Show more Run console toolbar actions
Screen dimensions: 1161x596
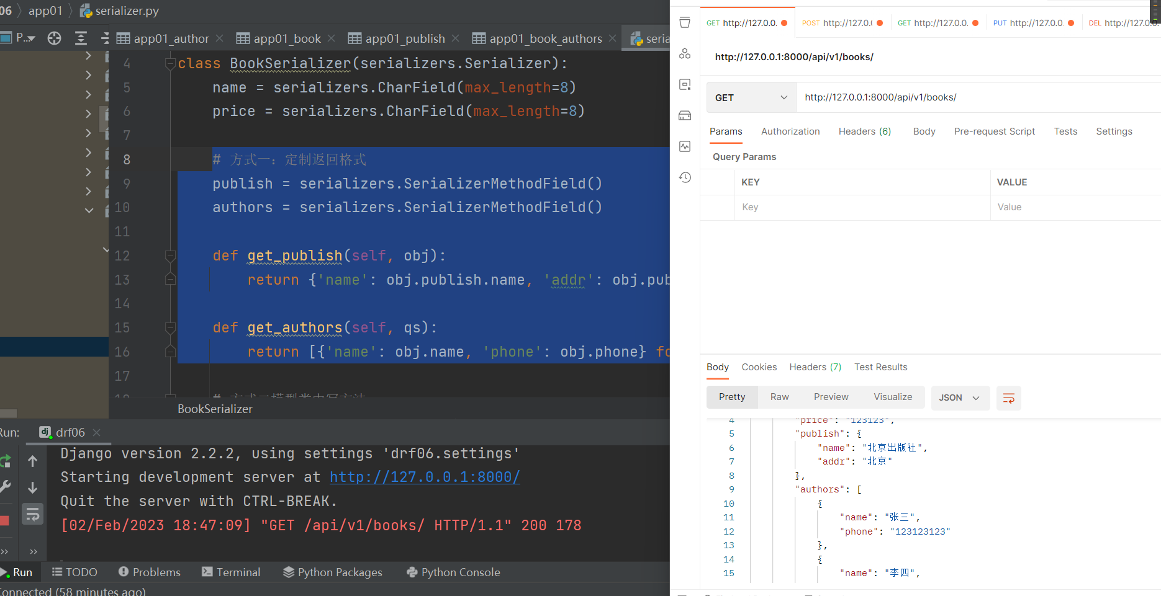(34, 551)
